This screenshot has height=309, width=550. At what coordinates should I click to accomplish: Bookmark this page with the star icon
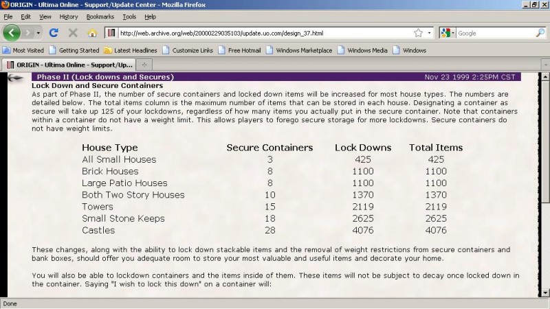(418, 33)
